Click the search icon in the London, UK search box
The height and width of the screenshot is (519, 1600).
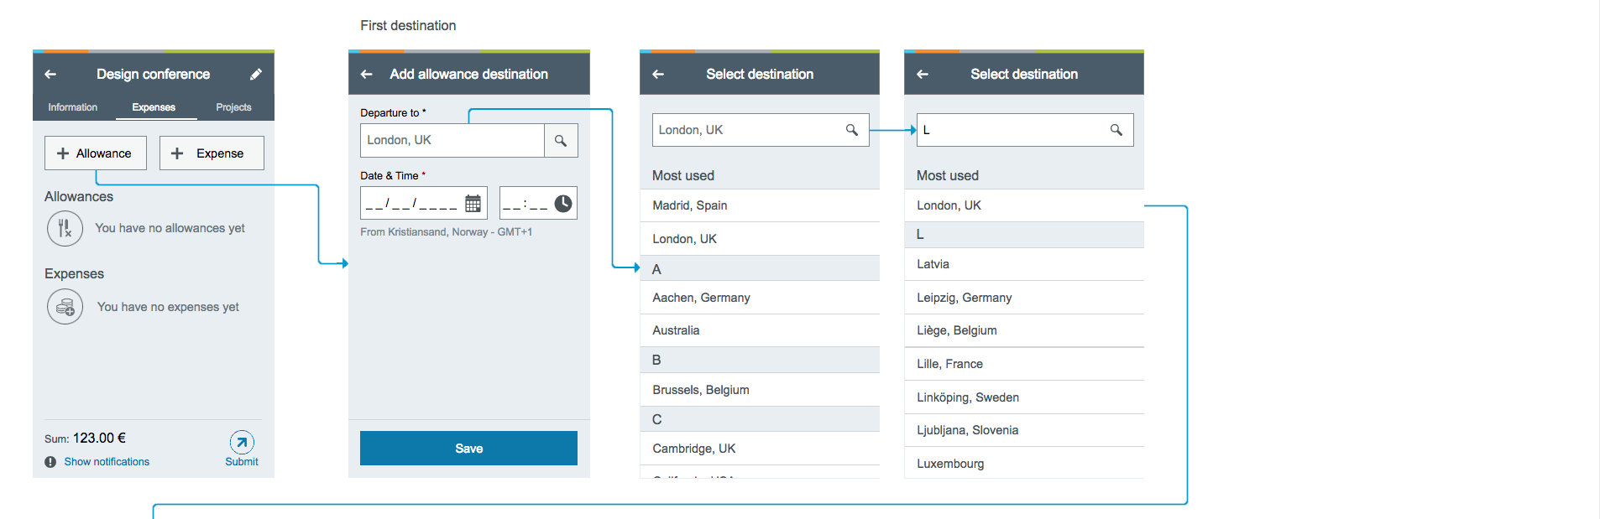(x=852, y=130)
